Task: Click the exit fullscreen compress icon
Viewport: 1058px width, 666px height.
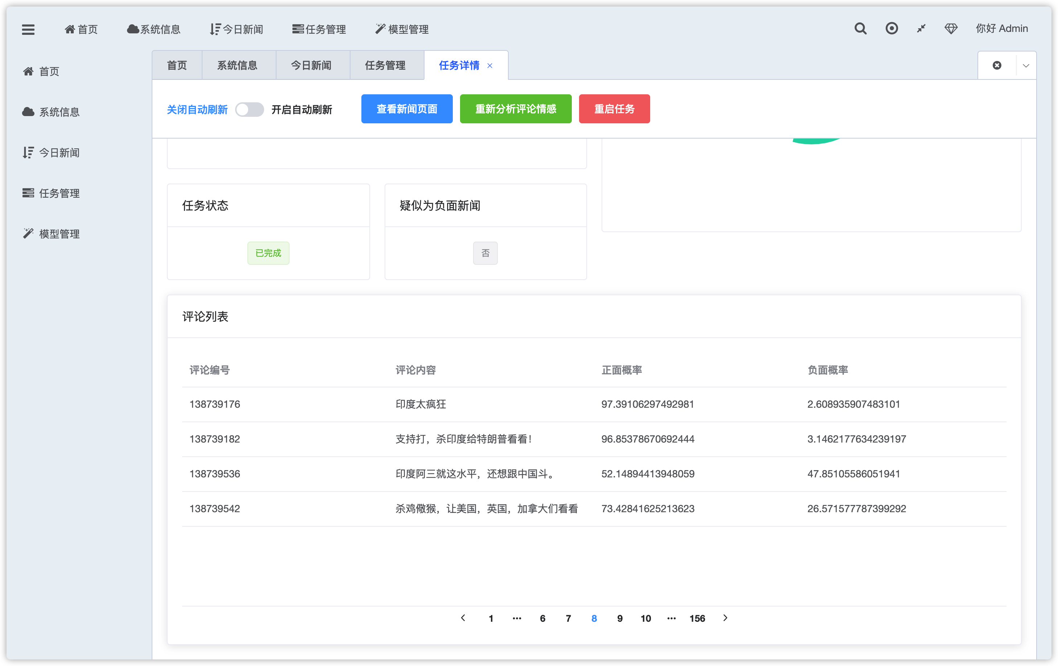Action: pyautogui.click(x=921, y=29)
